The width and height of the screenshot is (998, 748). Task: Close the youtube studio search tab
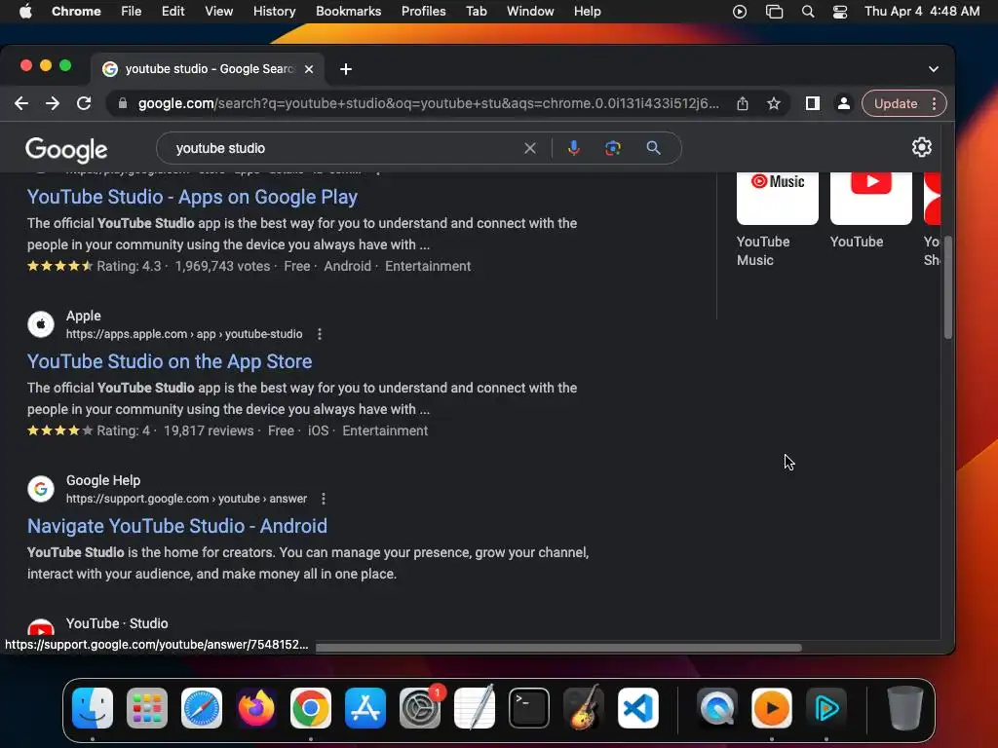(309, 69)
